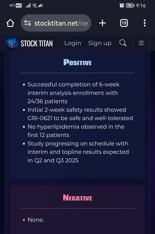The image size is (155, 234).
Task: Tap the browser home icon
Action: [x=10, y=23]
